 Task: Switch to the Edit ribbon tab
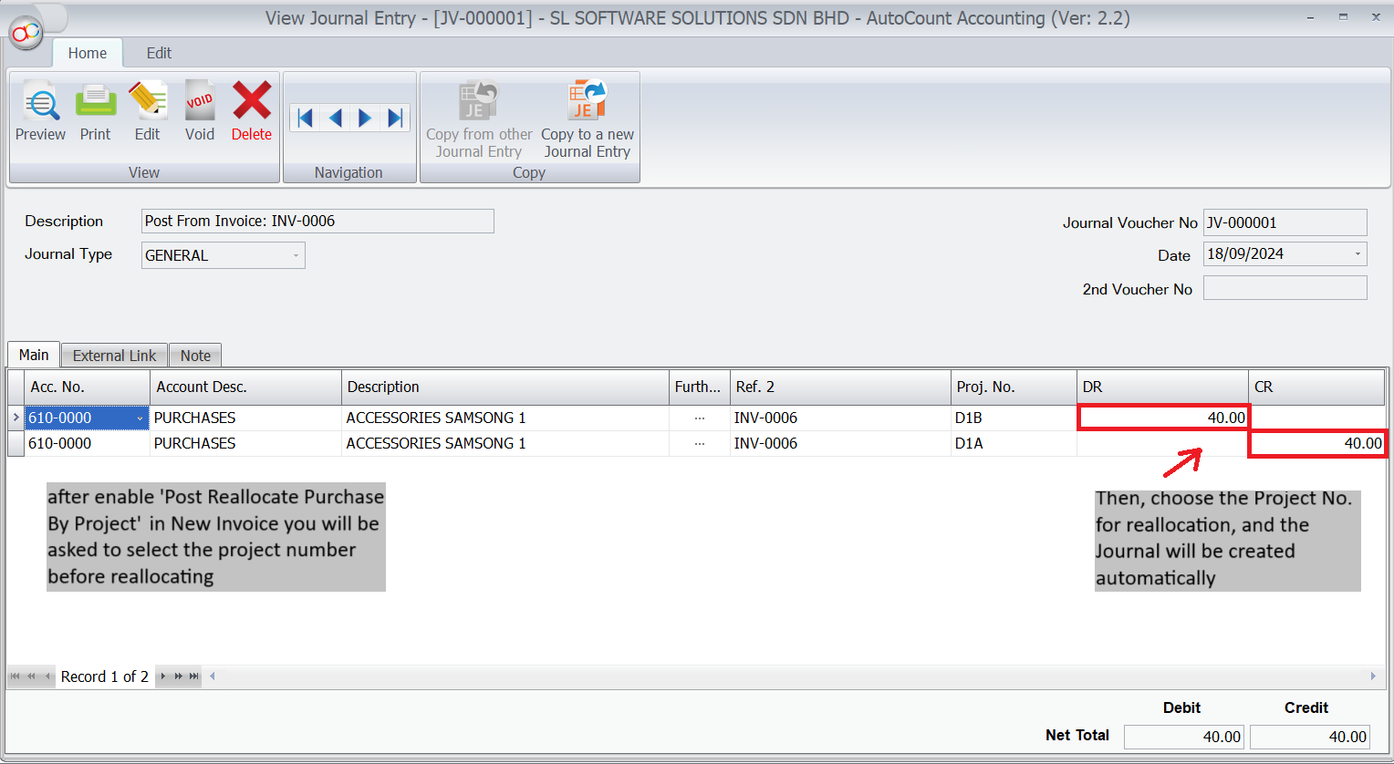tap(159, 53)
